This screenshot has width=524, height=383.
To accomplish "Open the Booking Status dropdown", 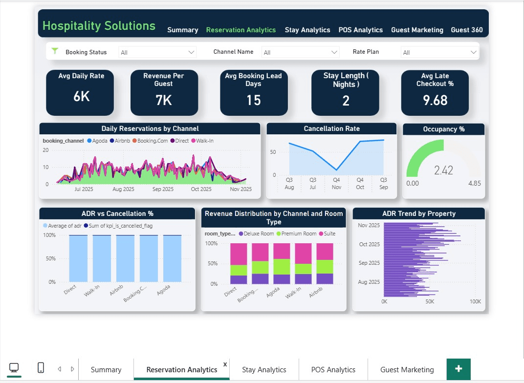I will [157, 52].
